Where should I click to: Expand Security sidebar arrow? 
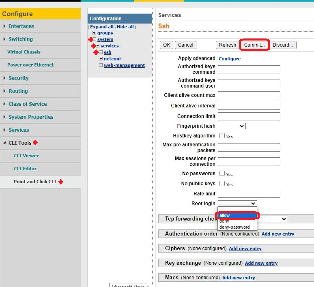(4, 78)
